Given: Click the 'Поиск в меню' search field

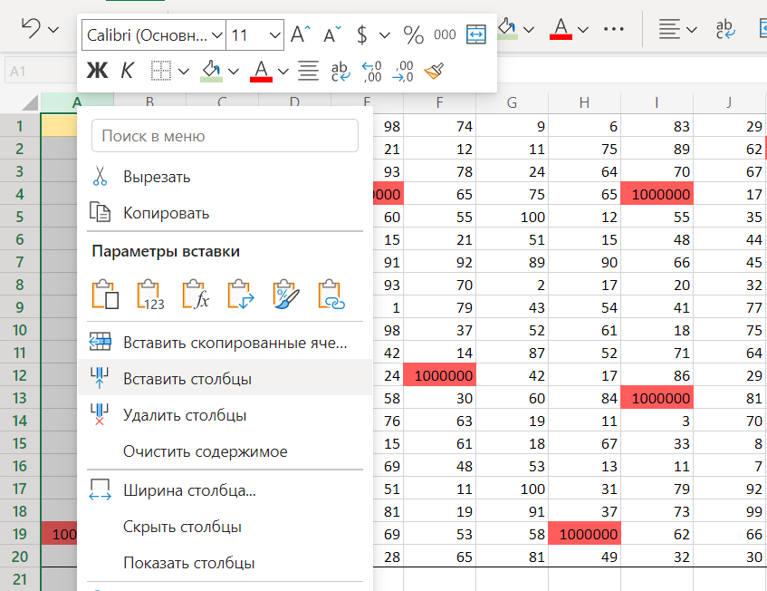Looking at the screenshot, I should 225,136.
